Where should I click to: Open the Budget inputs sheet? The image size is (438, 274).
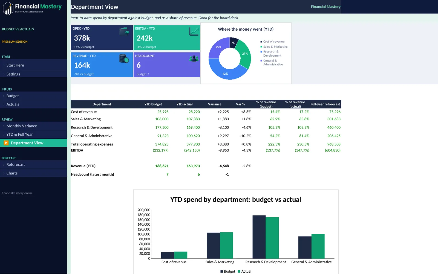[x=33, y=96]
